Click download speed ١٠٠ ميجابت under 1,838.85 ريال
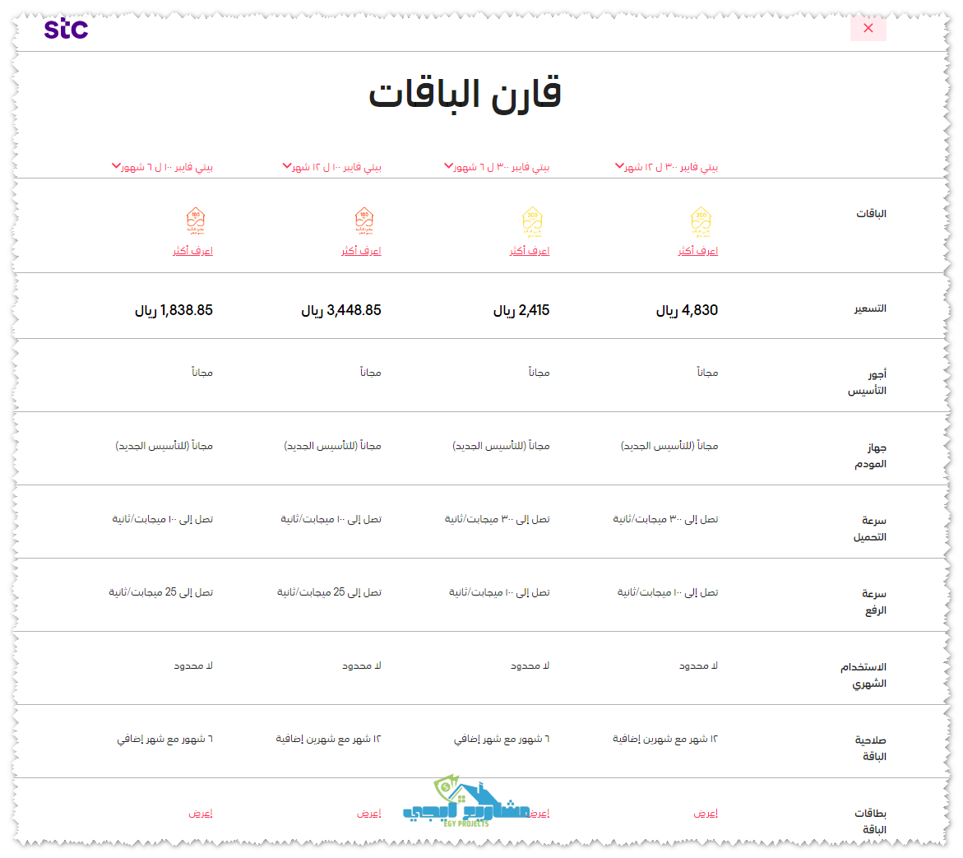963x858 pixels. pyautogui.click(x=162, y=519)
